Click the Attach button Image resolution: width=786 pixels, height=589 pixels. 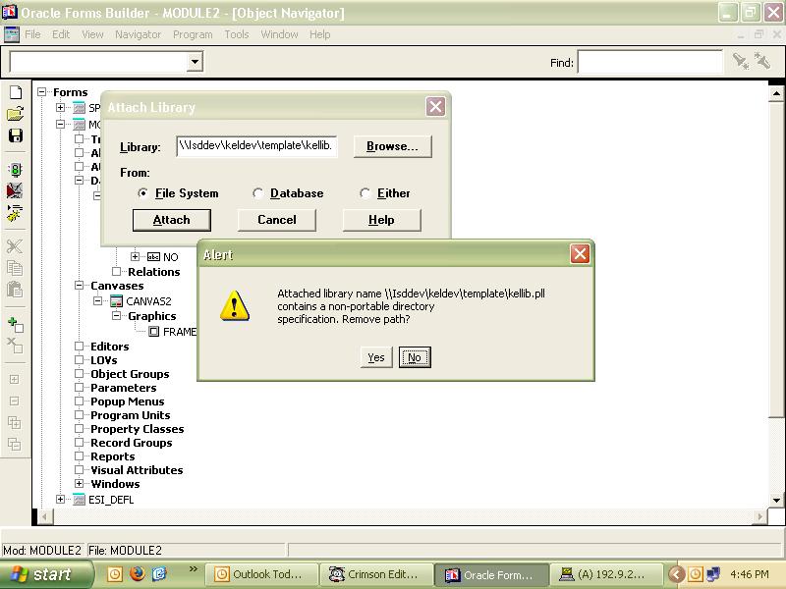[171, 220]
